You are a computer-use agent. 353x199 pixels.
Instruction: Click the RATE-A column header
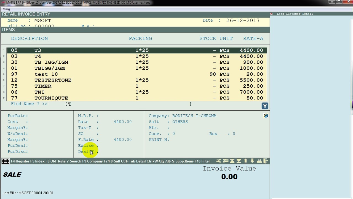click(x=253, y=38)
